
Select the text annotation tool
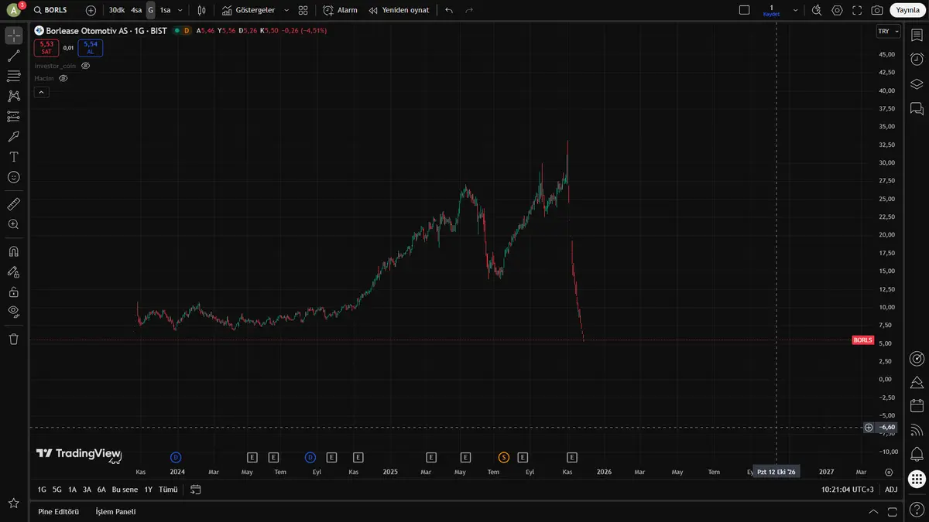(13, 156)
